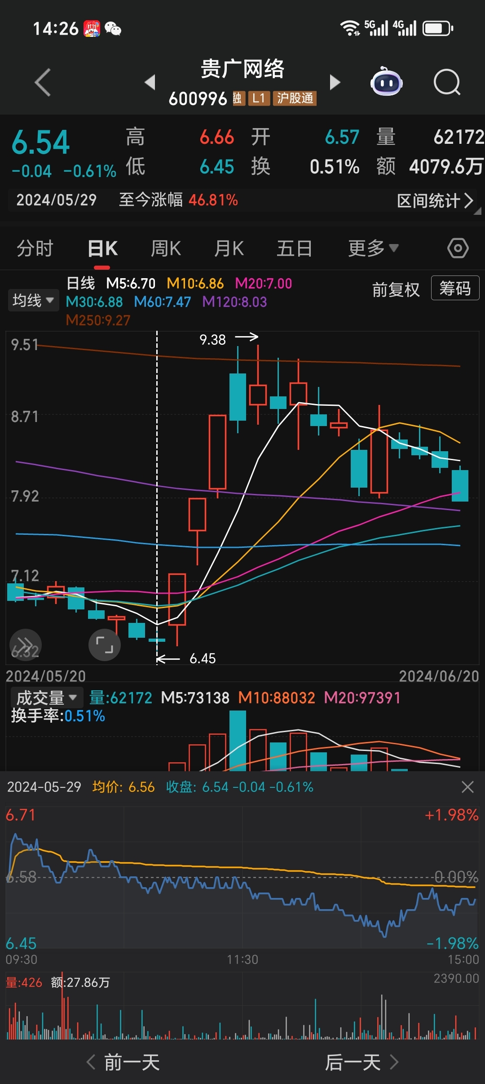Tap the M5:6.70 moving average label
Image resolution: width=485 pixels, height=1084 pixels.
click(131, 284)
